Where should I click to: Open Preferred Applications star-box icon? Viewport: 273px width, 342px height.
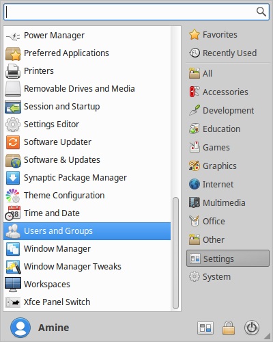13,53
